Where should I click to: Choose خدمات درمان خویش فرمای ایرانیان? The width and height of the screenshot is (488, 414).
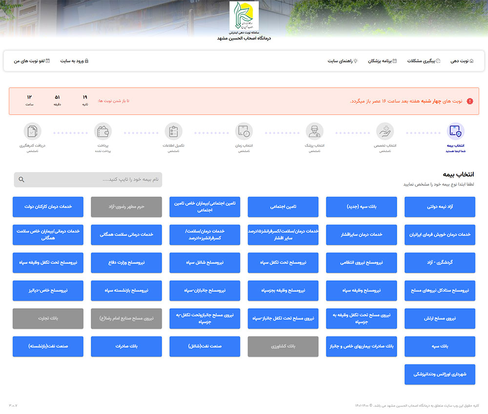coord(440,235)
